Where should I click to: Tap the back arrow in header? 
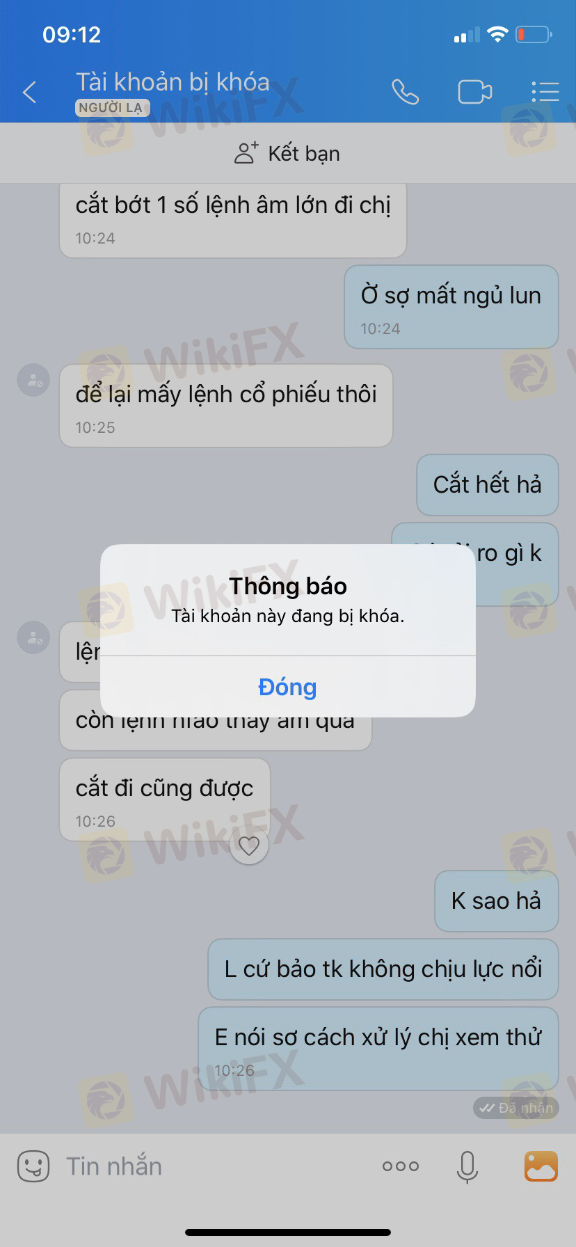coord(29,92)
